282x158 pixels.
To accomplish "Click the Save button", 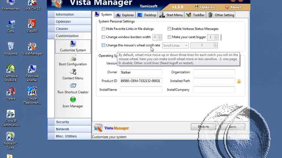I will click(x=232, y=127).
